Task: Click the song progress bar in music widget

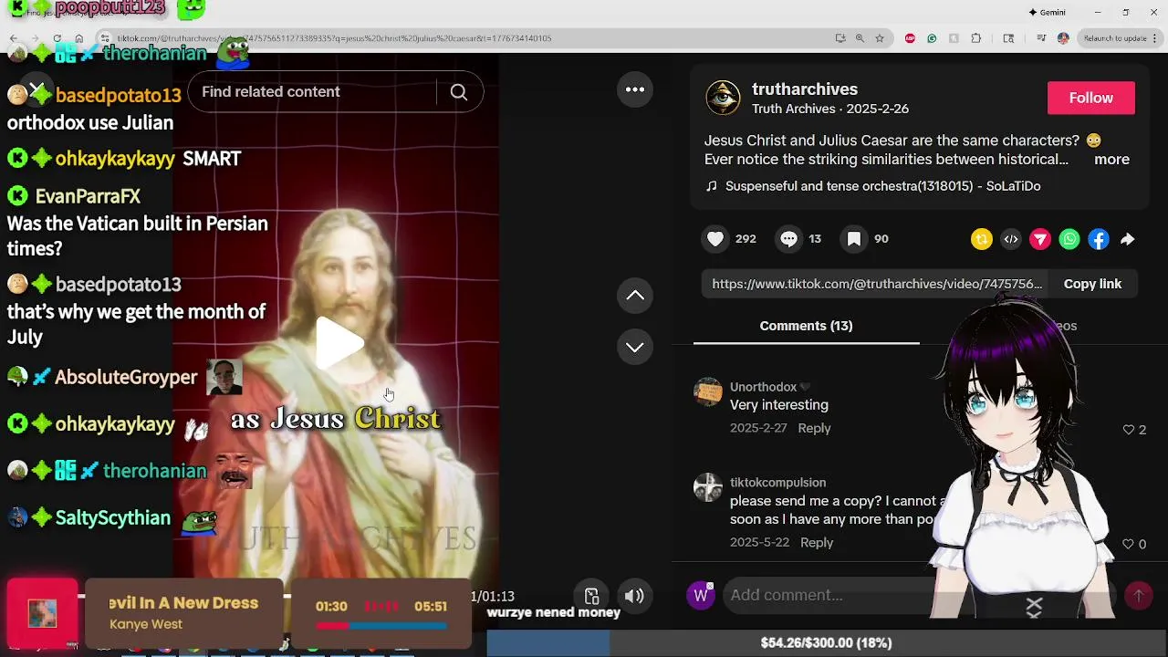Action: 381,626
